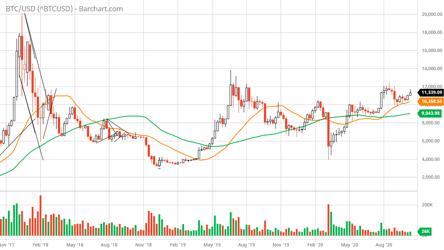Viewport: 444px width, 250px height.
Task: Click the Aug '20 date label
Action: 384,245
